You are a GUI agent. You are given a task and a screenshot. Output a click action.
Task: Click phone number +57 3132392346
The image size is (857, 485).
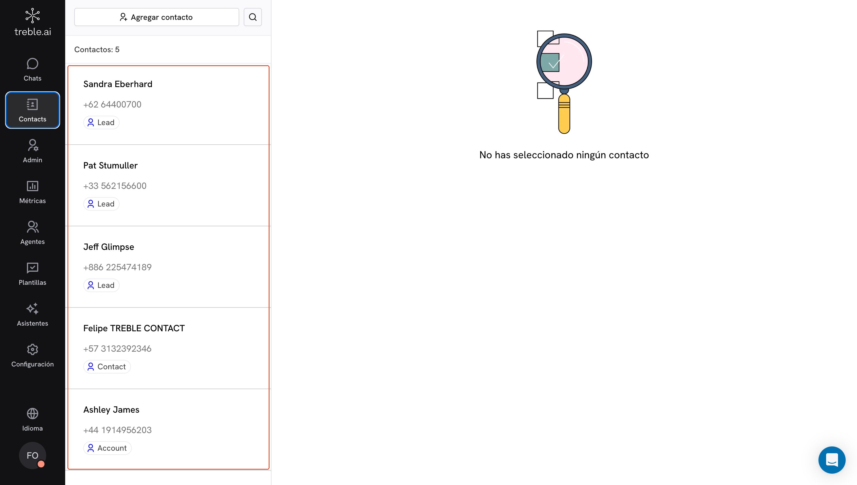[x=117, y=348]
